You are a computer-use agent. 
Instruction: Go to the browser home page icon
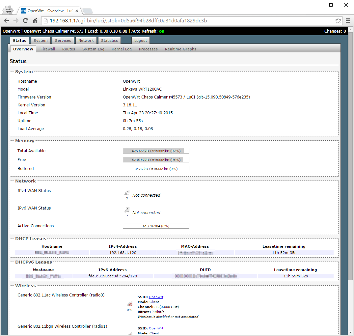[35, 21]
